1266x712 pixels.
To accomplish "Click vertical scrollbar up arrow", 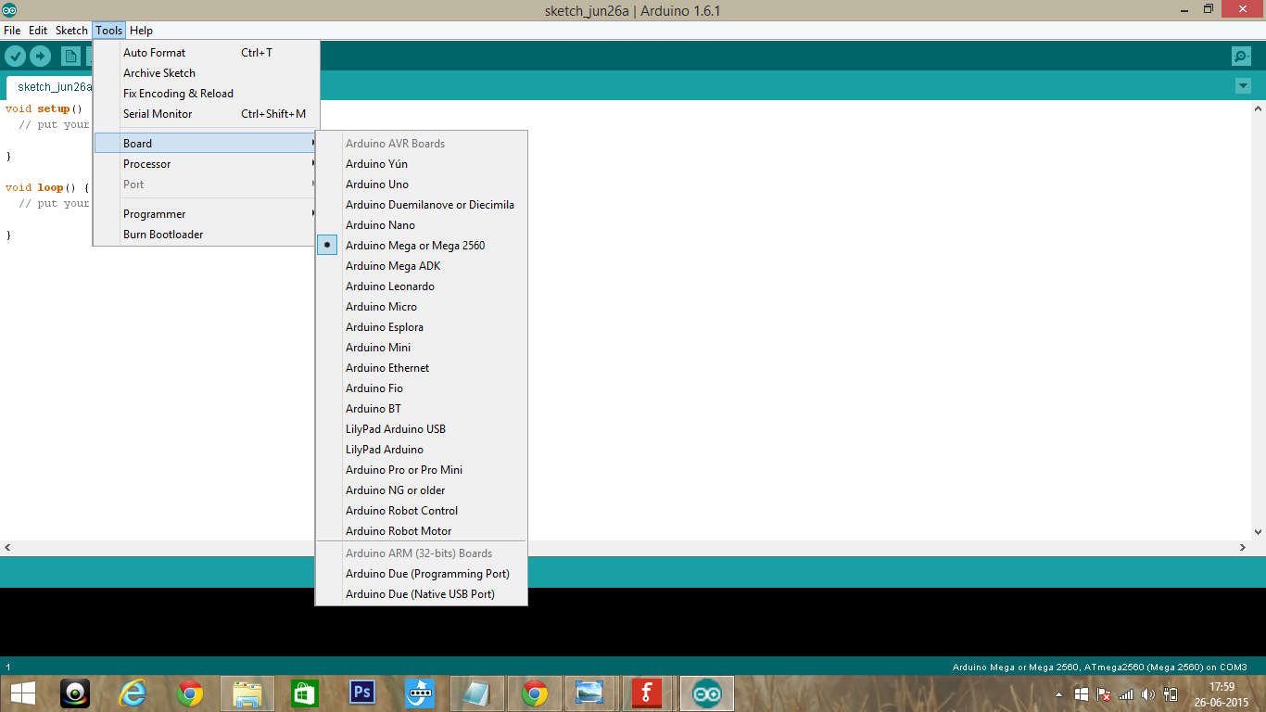I will [1258, 108].
